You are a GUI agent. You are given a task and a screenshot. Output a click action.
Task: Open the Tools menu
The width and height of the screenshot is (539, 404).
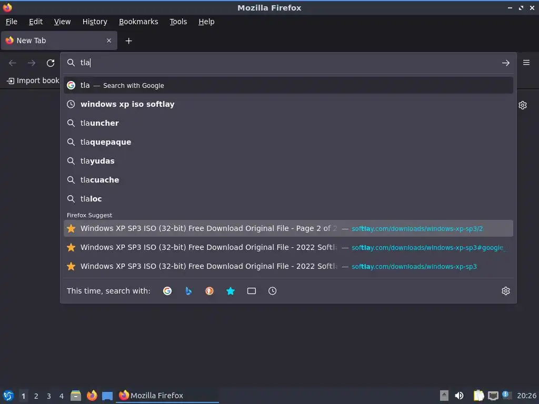pyautogui.click(x=178, y=22)
